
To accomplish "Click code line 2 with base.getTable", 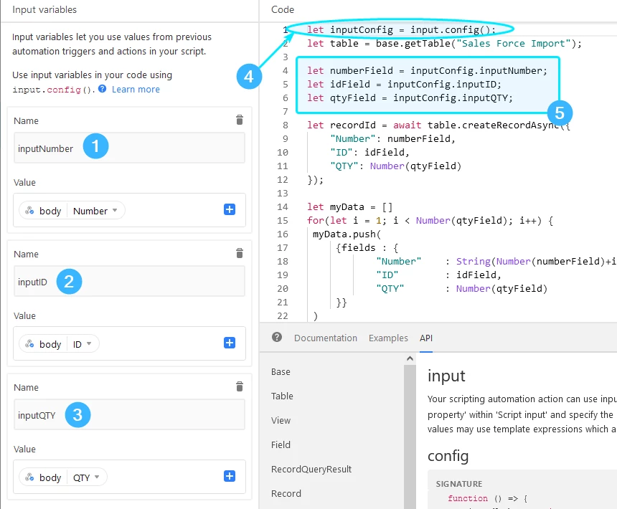I will pyautogui.click(x=444, y=43).
